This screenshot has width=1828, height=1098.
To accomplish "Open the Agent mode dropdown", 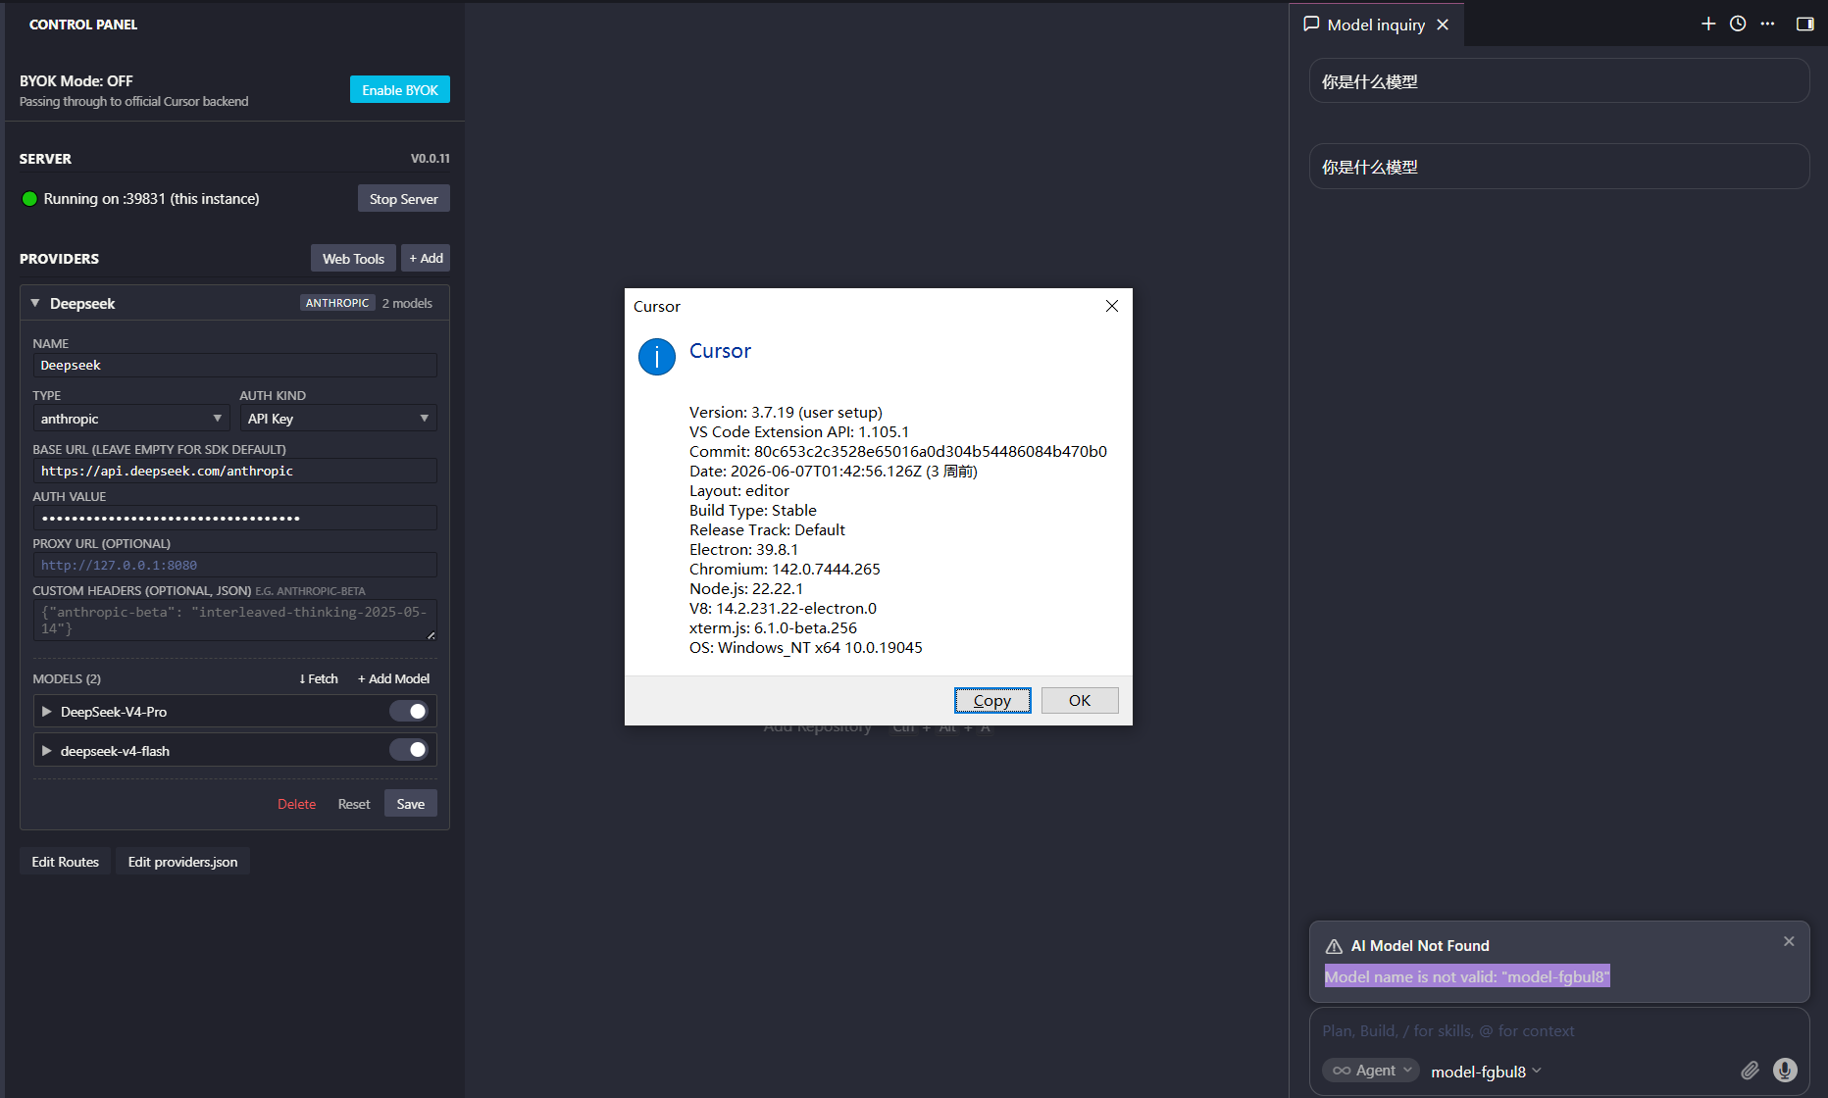I will [1371, 1071].
